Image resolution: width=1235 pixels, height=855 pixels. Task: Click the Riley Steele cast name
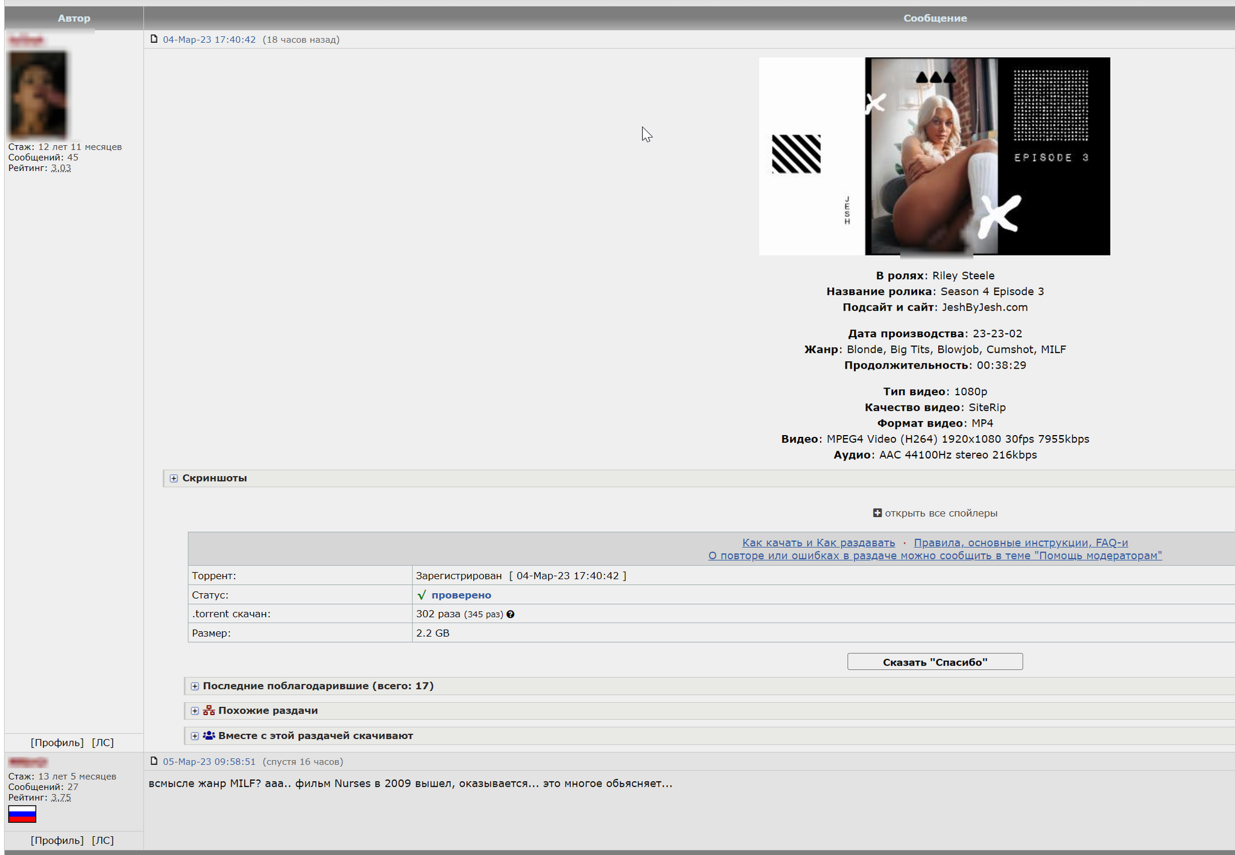(x=964, y=276)
